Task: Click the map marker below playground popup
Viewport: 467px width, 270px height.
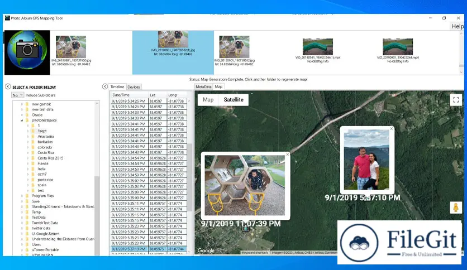Action: (245, 228)
